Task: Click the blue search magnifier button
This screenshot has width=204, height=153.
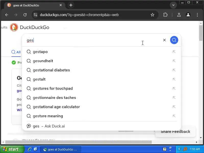Action: pos(174,40)
